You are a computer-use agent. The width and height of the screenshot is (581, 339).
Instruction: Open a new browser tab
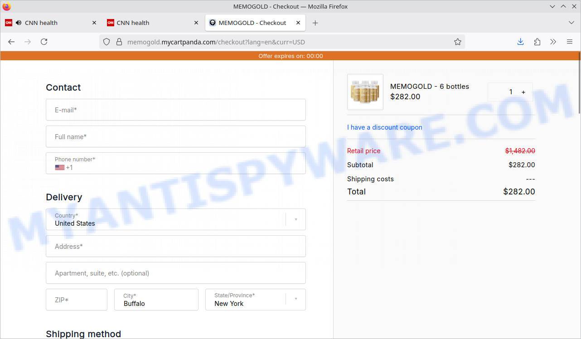[x=315, y=23]
